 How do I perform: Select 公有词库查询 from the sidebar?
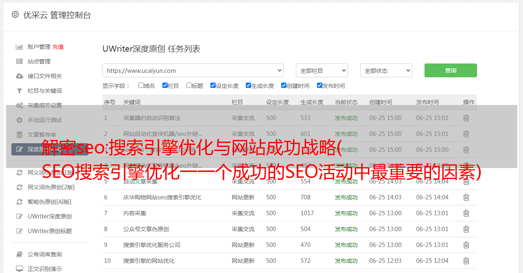click(45, 254)
